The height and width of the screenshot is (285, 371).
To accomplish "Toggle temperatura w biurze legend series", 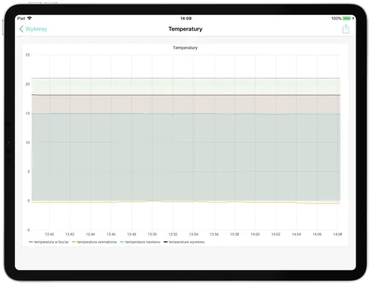I will 49,241.
